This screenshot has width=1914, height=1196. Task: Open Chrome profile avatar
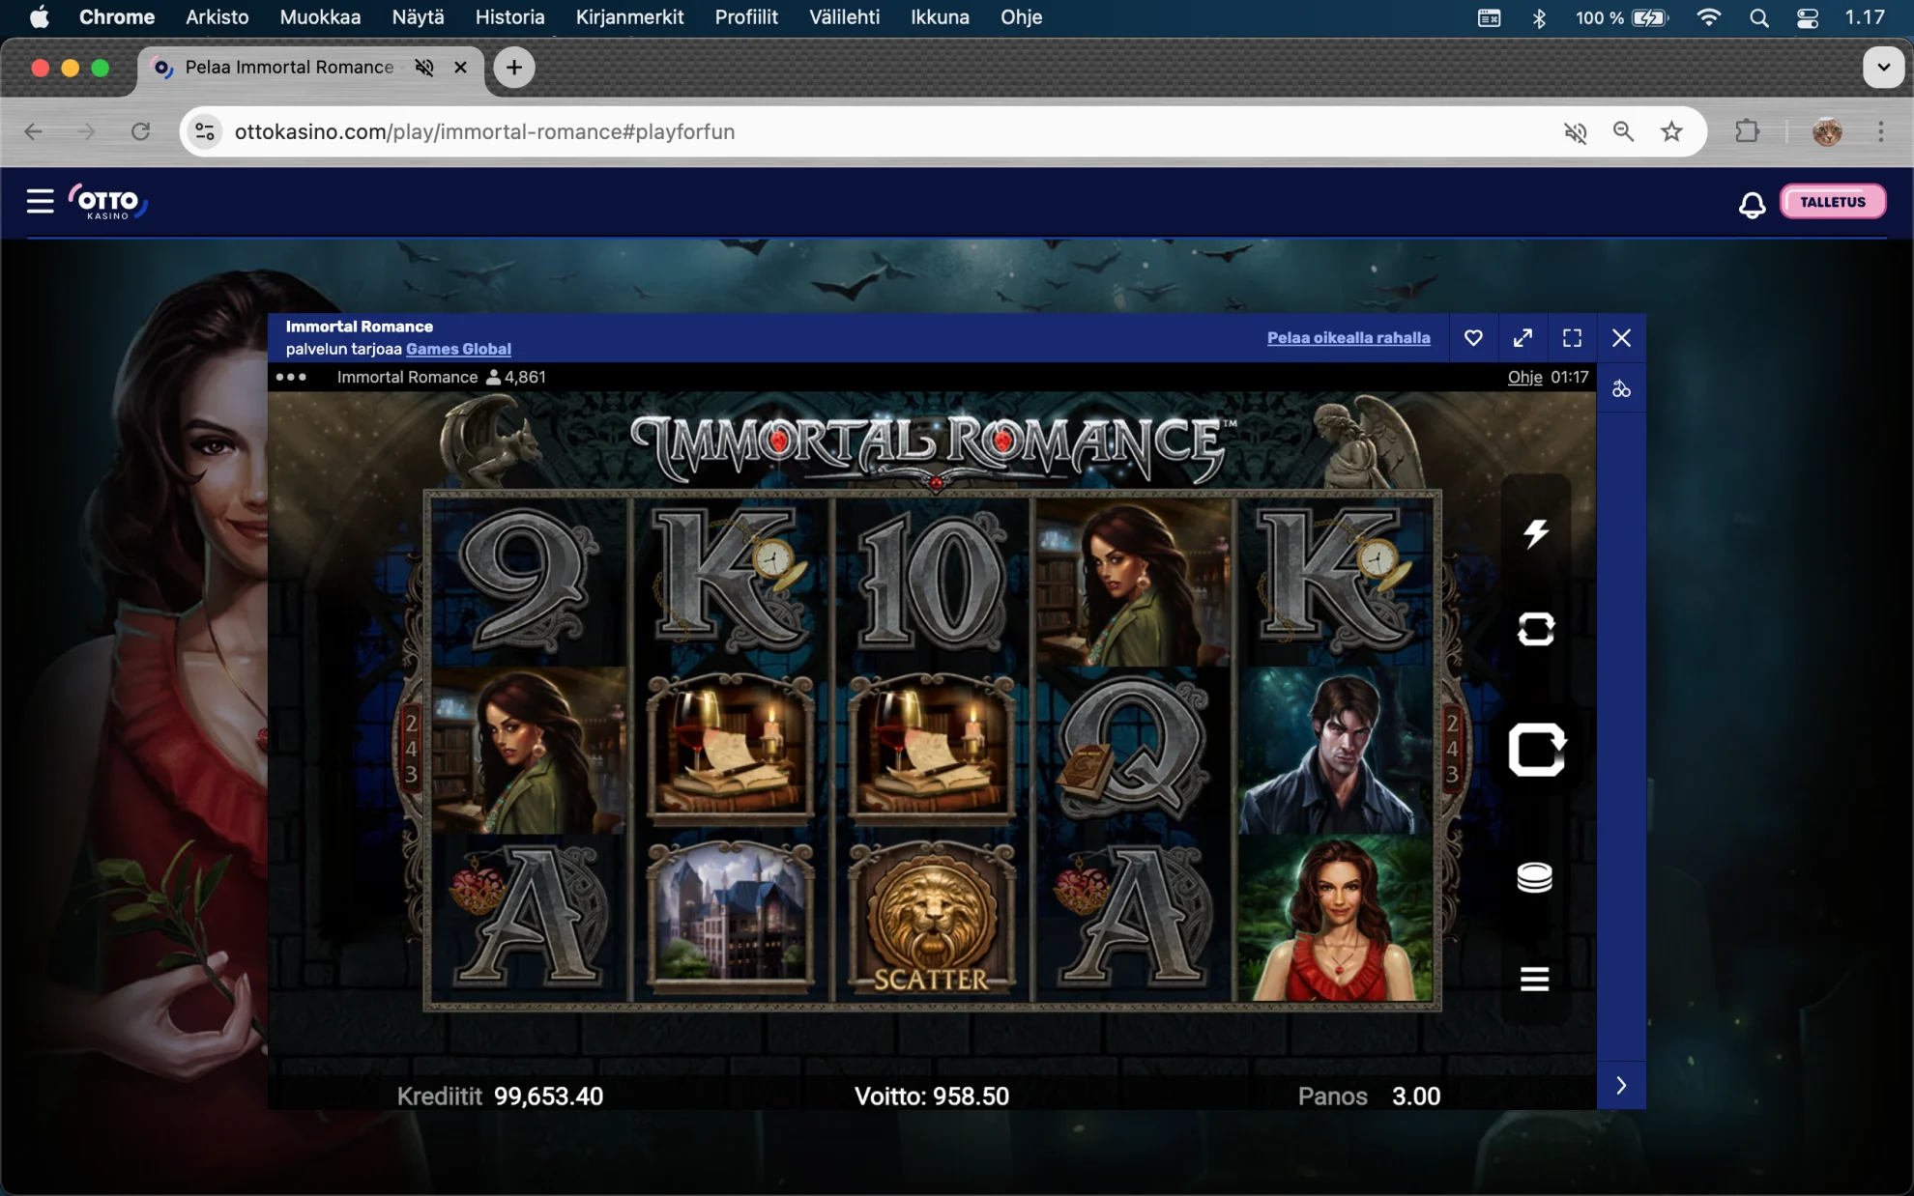click(1826, 131)
